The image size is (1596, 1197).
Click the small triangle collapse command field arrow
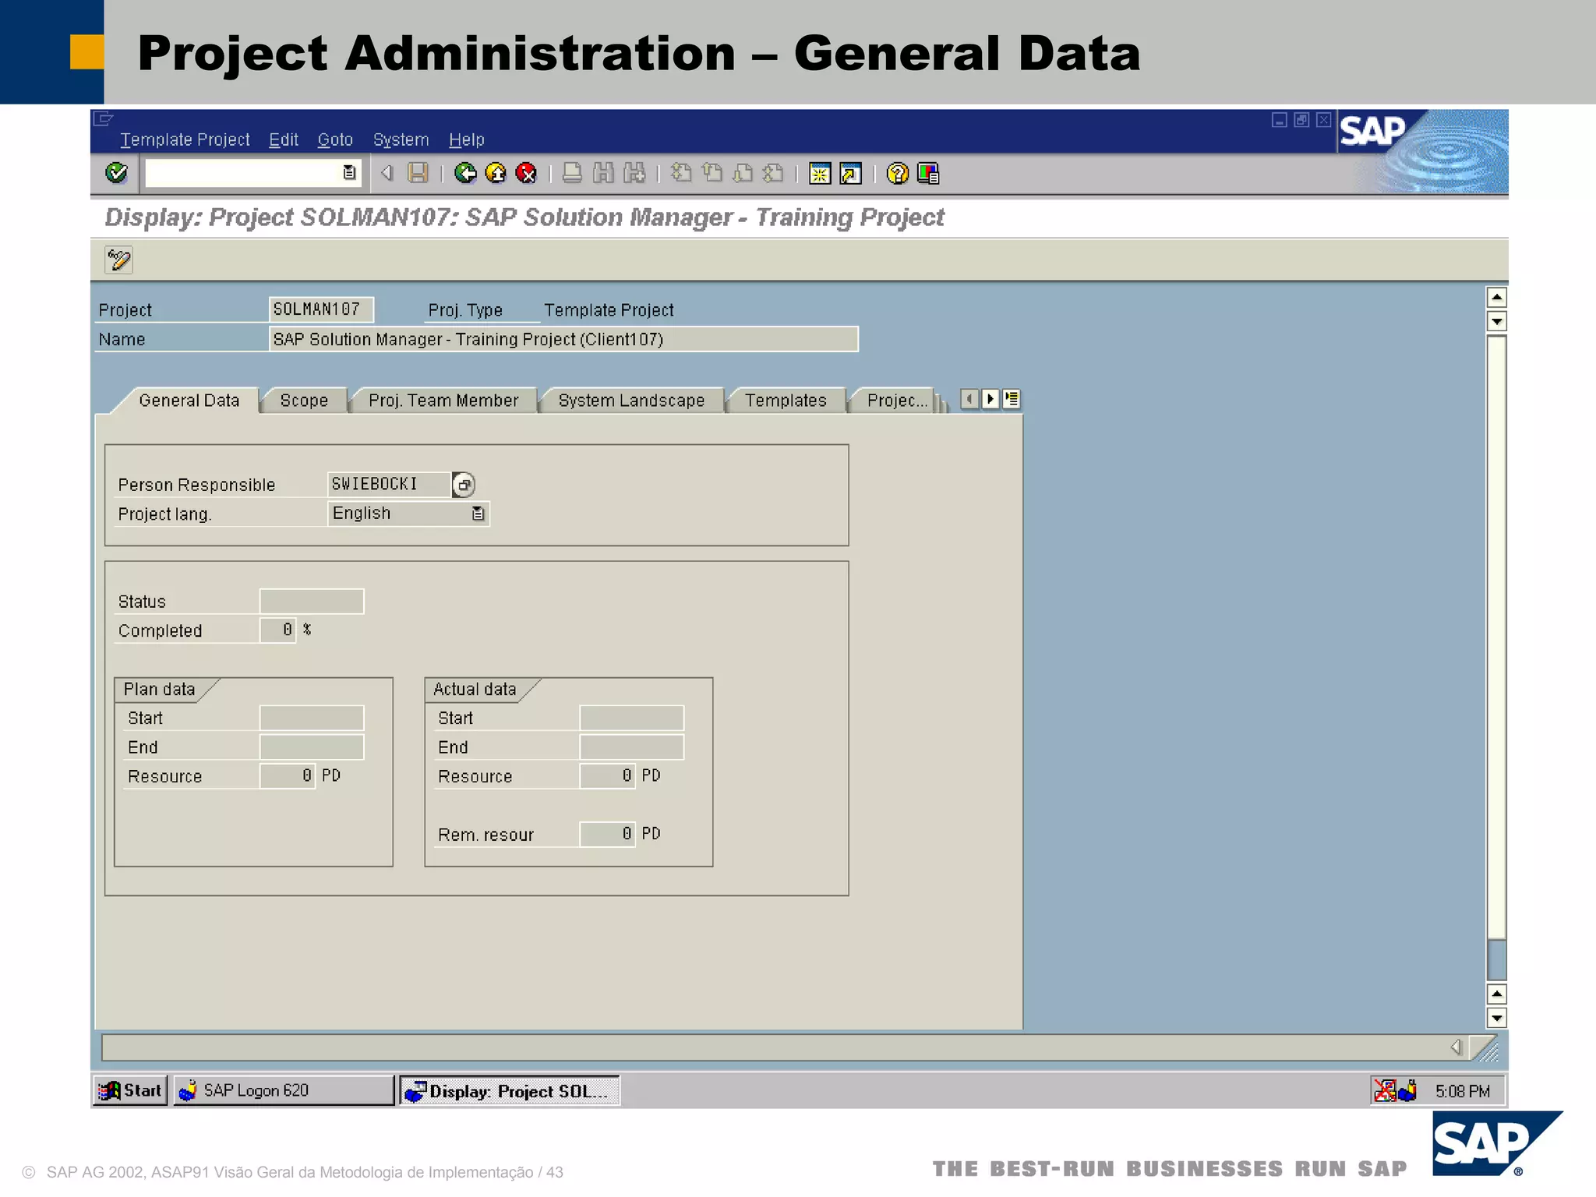(x=387, y=172)
